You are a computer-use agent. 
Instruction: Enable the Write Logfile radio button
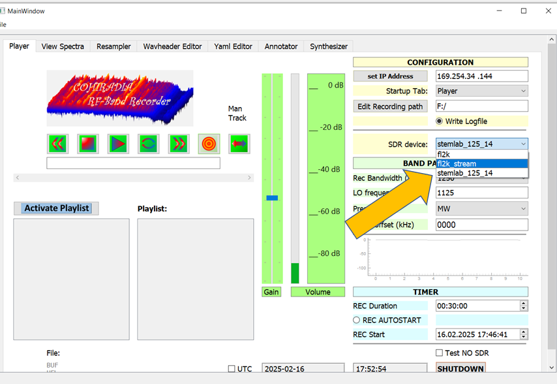pyautogui.click(x=440, y=121)
